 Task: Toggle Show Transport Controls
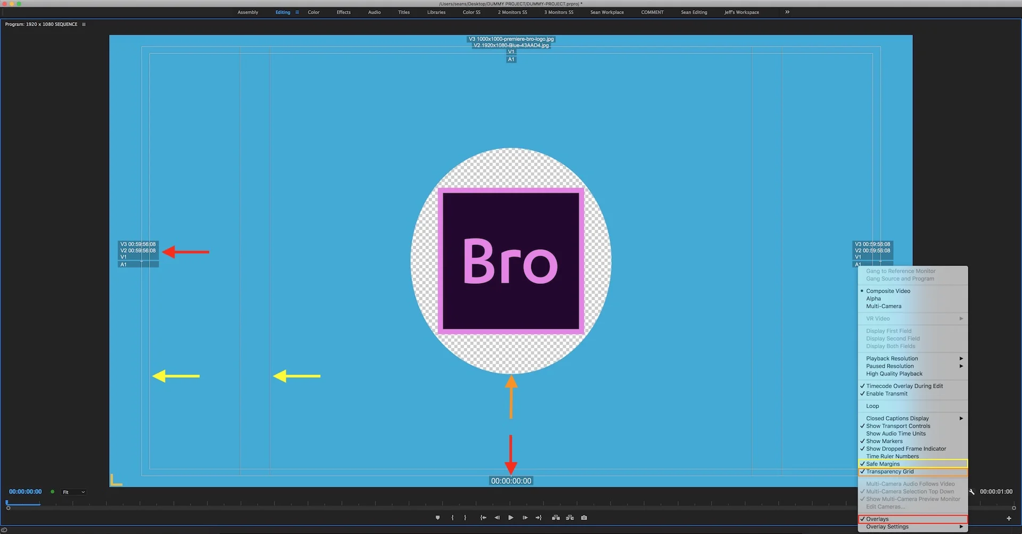tap(913, 426)
